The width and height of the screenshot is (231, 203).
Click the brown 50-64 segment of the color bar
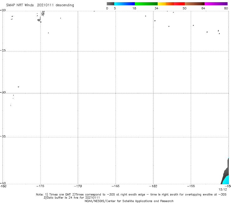pyautogui.click(x=194, y=4)
